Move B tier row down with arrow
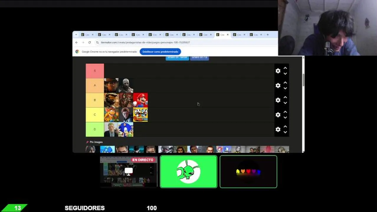The height and width of the screenshot is (212, 377). (x=285, y=103)
